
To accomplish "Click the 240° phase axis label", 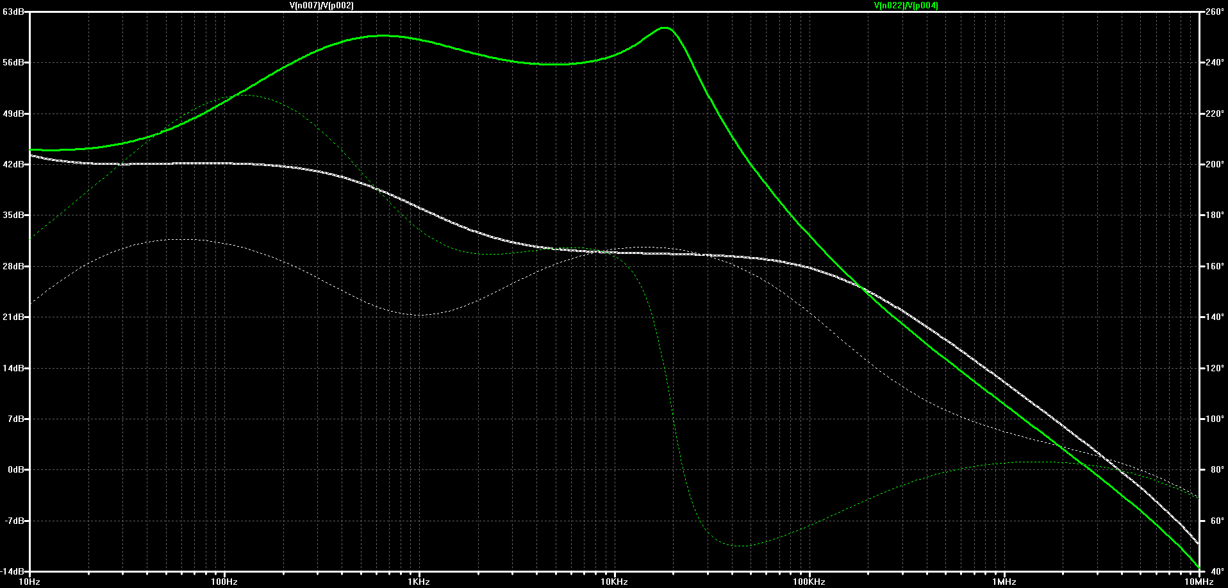I will point(1215,62).
